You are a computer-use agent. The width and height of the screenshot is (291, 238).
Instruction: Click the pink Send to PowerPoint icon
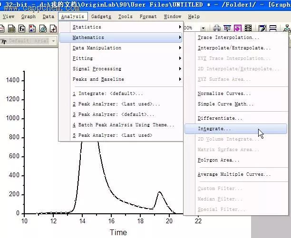(x=238, y=28)
